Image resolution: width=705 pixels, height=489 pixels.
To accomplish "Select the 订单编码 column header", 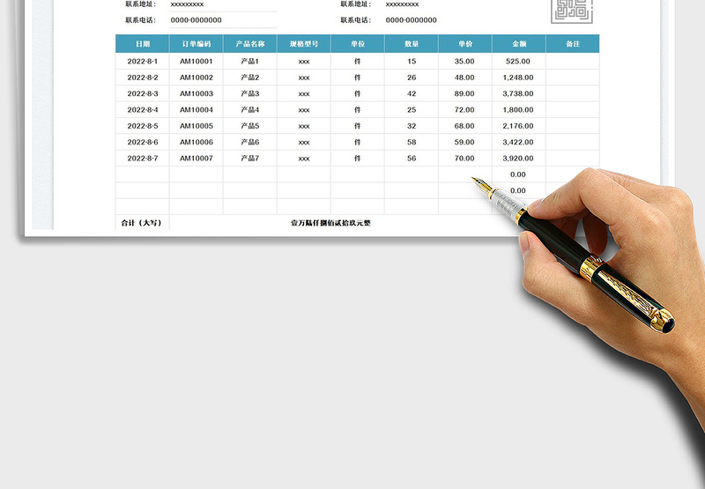I will pyautogui.click(x=197, y=43).
